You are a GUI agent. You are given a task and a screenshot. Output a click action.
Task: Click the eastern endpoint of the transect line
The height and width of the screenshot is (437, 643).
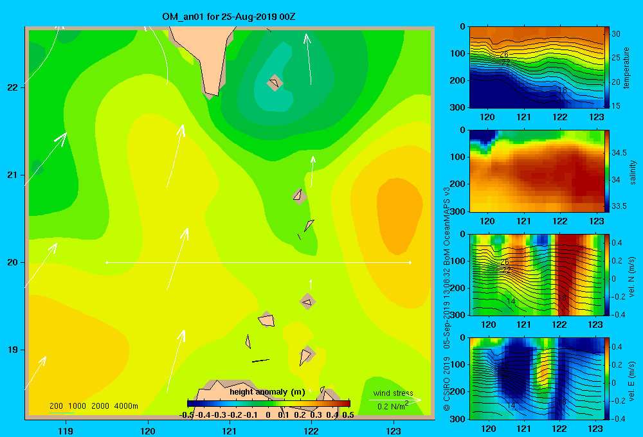[410, 262]
